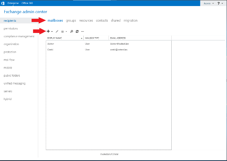Click the edit pencil icon

57,32
